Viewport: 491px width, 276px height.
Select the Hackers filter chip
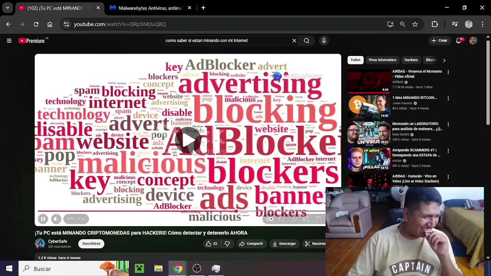(411, 60)
